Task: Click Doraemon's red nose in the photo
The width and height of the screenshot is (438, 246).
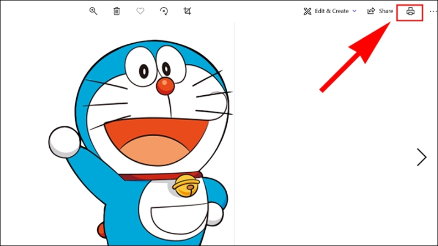Action: point(165,86)
